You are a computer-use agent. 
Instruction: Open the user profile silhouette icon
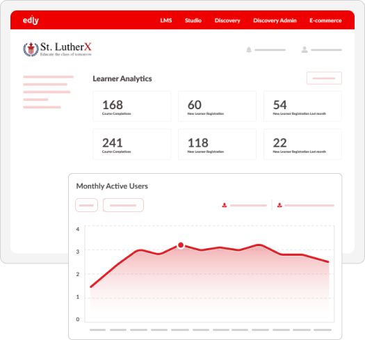[305, 49]
